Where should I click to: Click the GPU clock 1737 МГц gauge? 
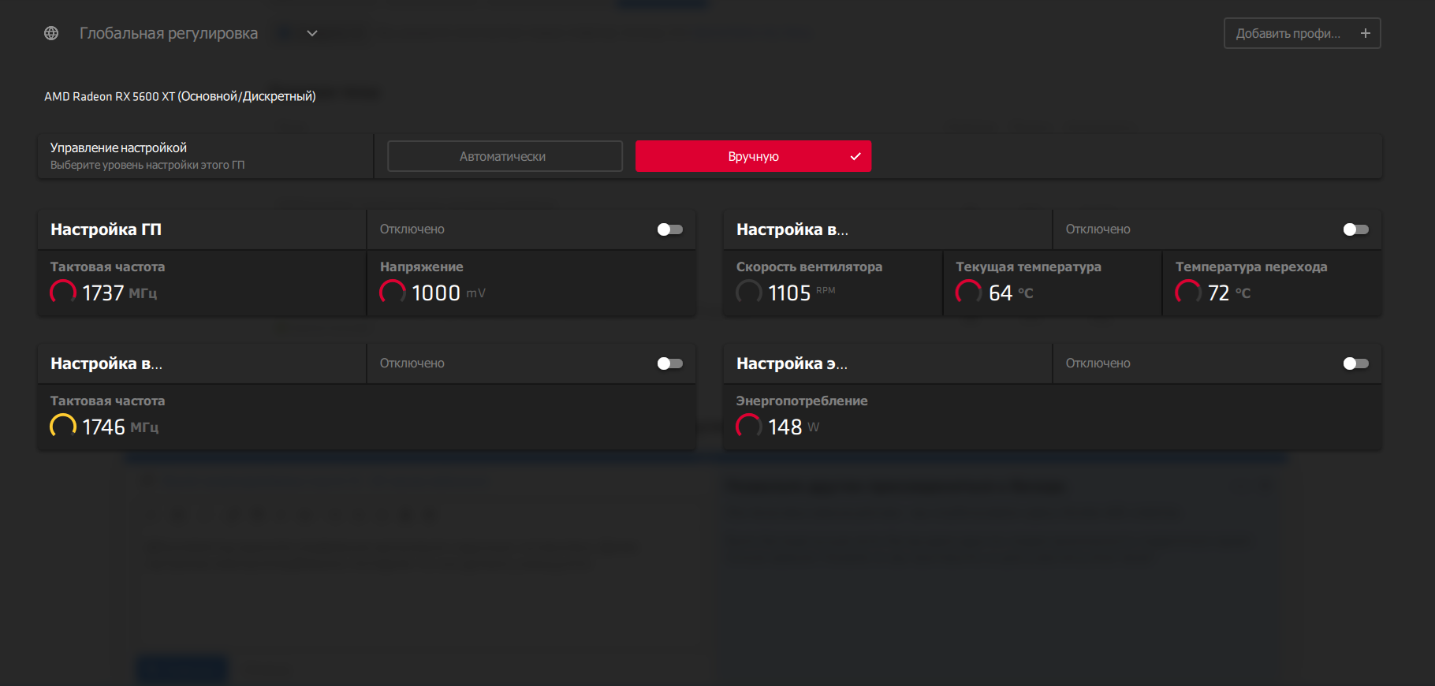tap(63, 293)
